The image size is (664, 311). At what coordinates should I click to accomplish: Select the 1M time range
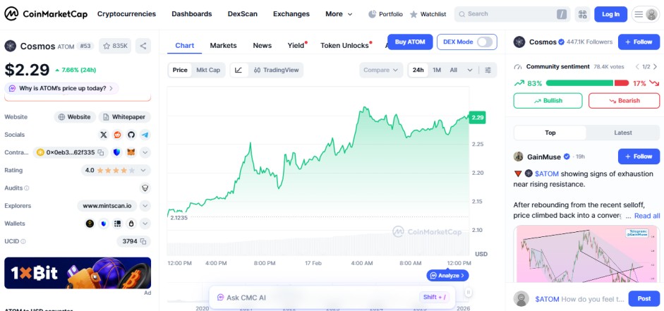click(437, 70)
